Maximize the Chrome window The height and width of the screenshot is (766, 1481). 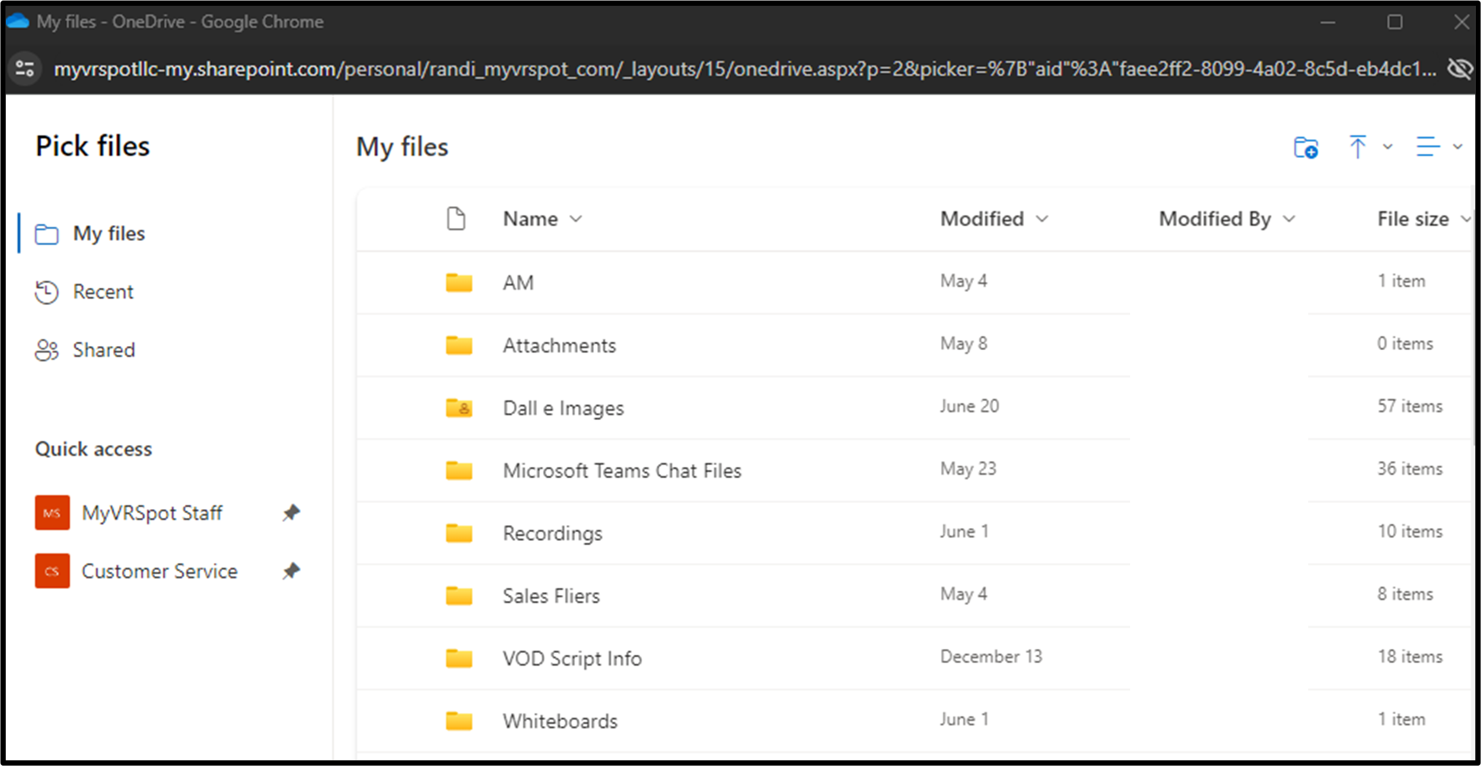click(x=1394, y=22)
